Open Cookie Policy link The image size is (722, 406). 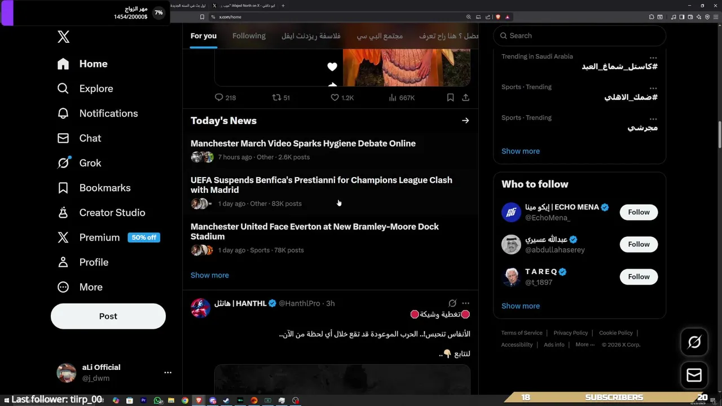(616, 333)
